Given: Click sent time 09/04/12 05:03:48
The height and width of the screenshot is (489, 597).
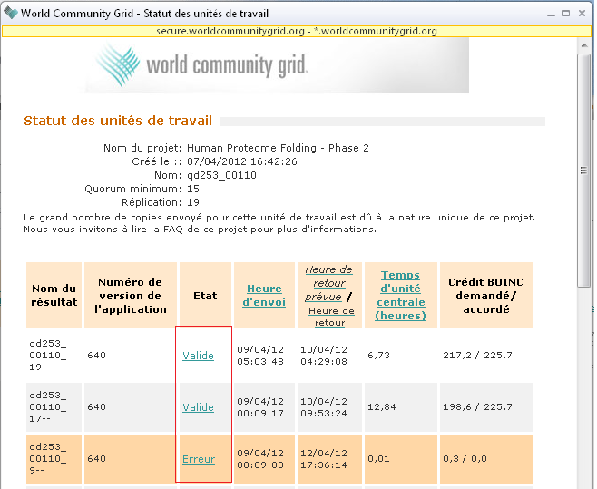Looking at the screenshot, I should 260,356.
